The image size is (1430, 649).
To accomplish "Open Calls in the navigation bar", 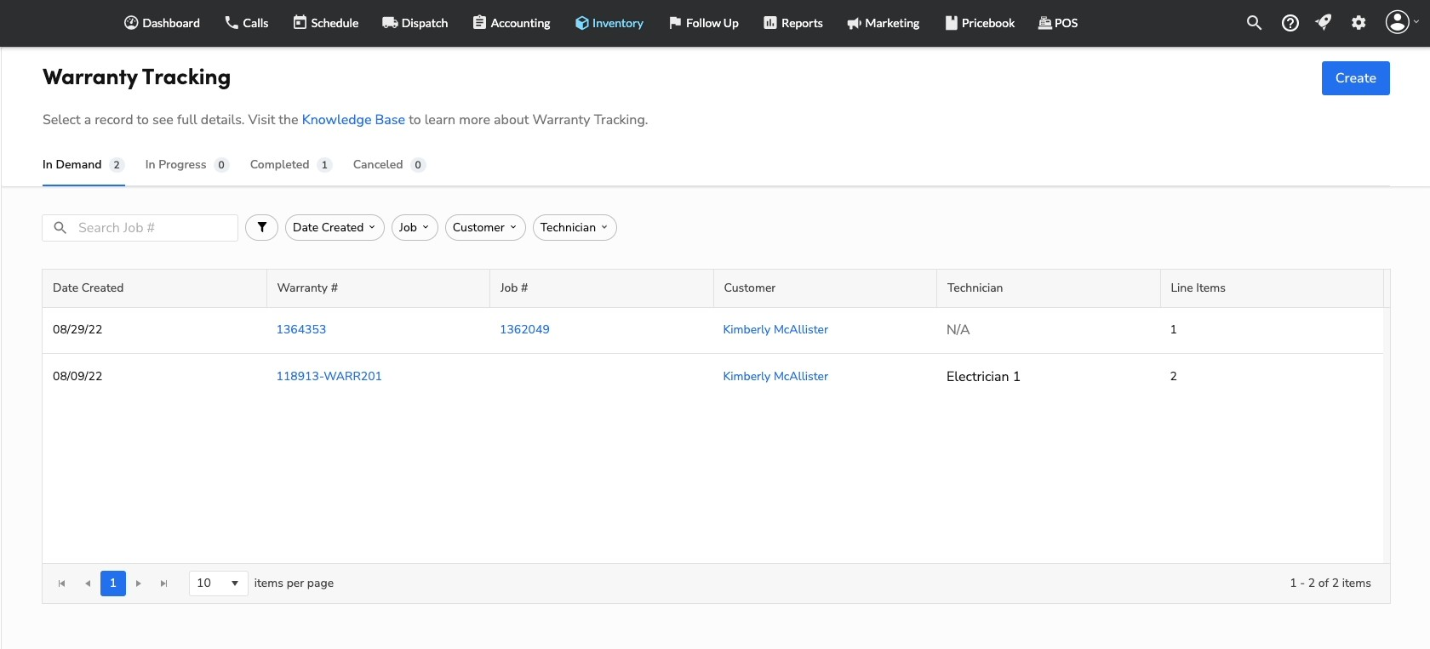I will point(247,23).
